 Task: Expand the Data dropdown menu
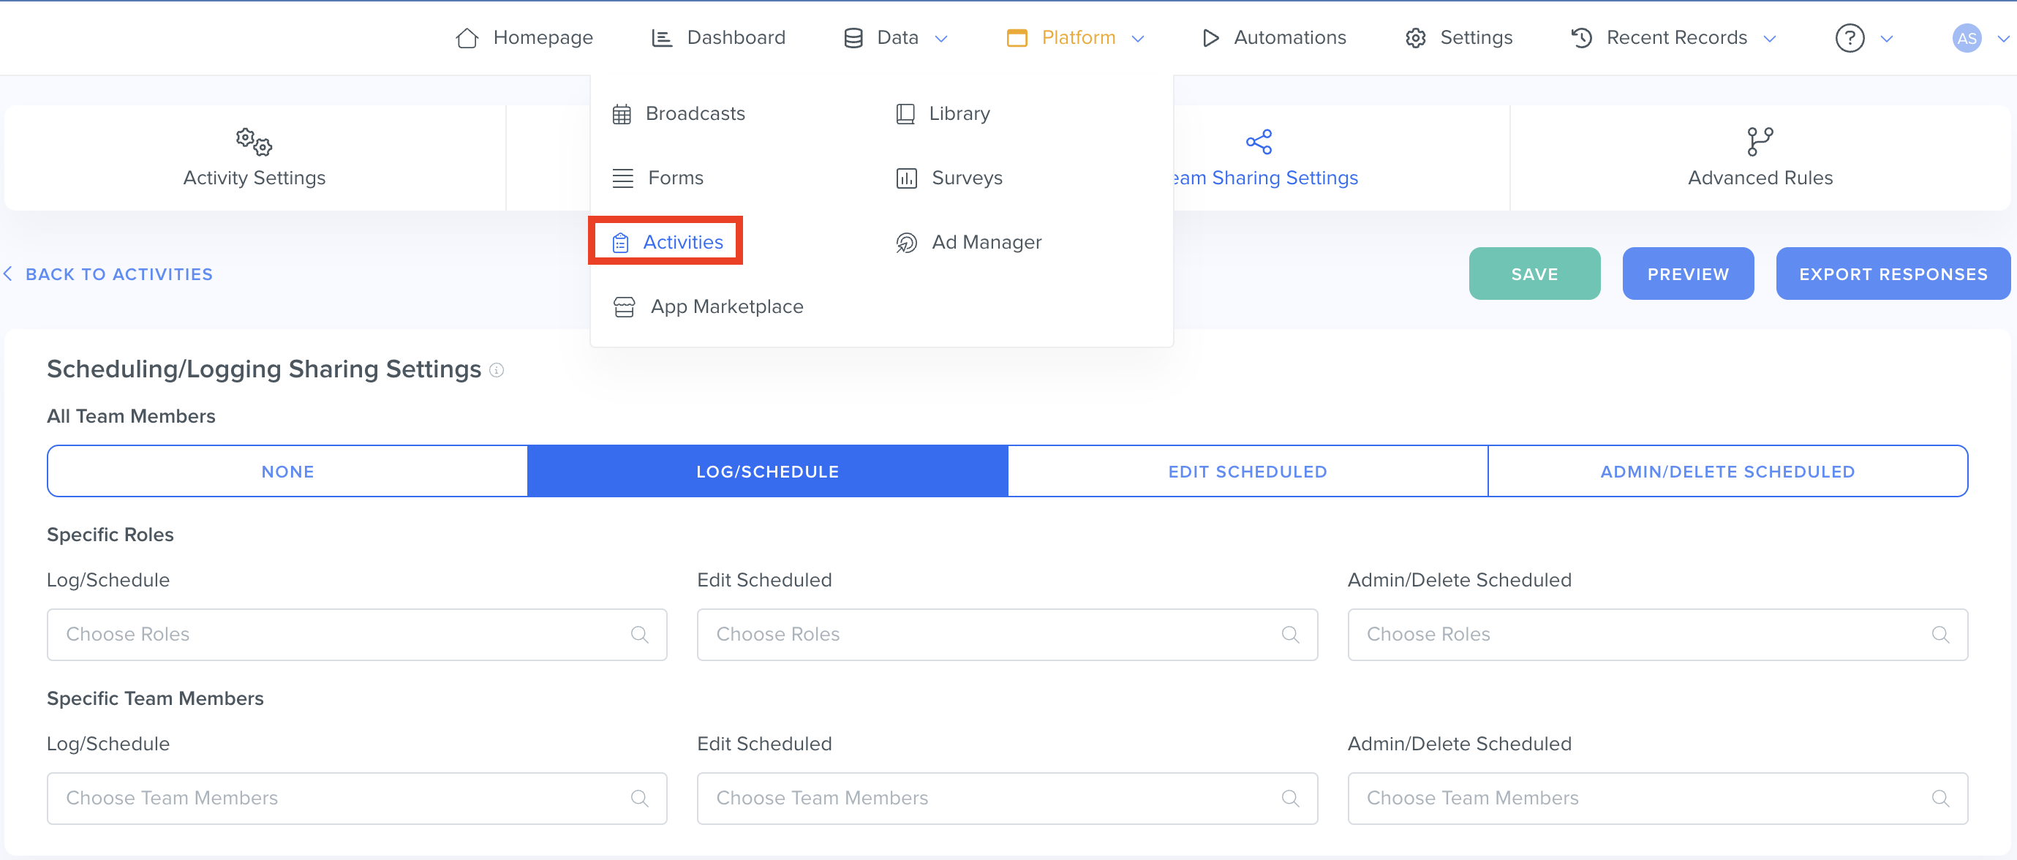pos(897,37)
